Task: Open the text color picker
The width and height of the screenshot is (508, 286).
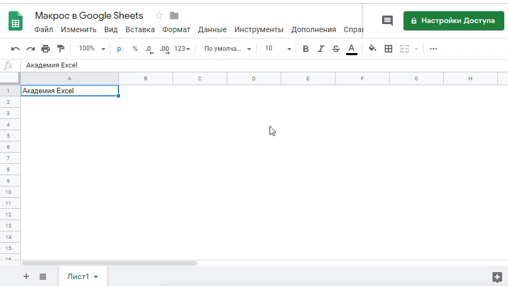Action: tap(352, 49)
